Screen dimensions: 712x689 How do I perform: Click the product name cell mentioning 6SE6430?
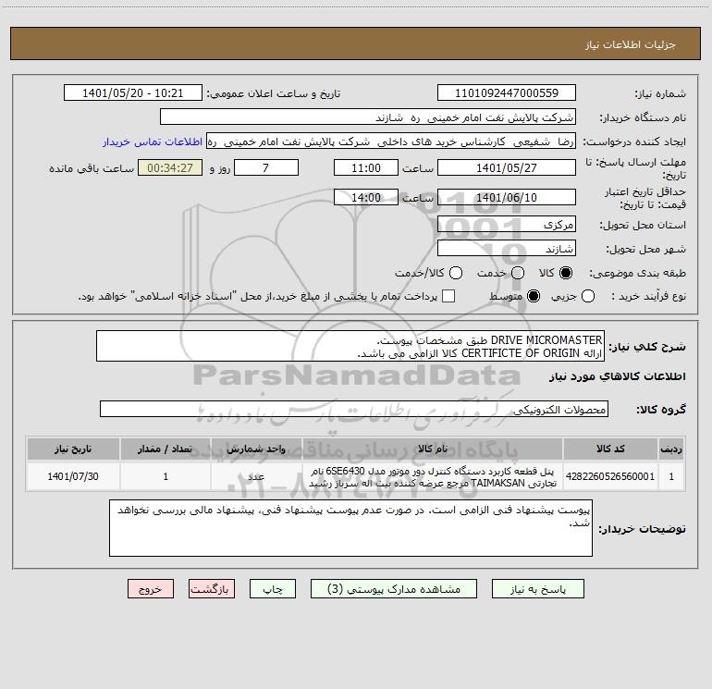(x=433, y=476)
